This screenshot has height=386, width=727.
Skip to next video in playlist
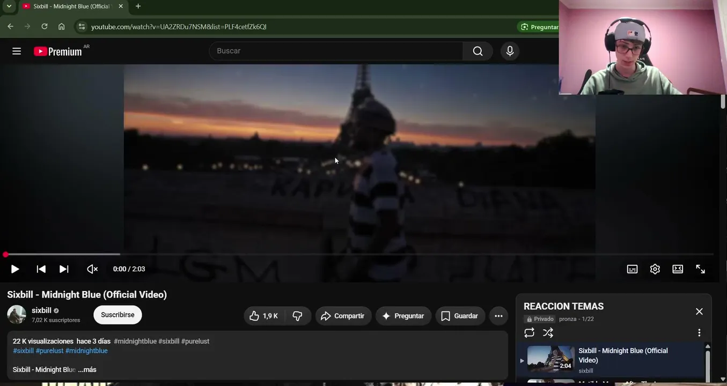click(x=64, y=269)
